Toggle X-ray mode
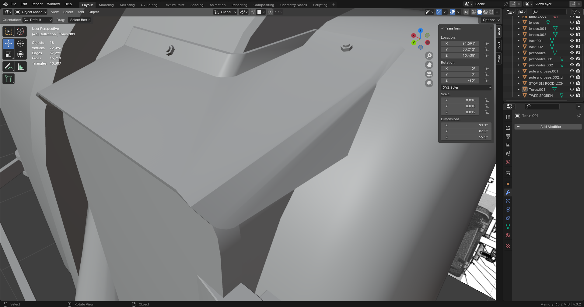The width and height of the screenshot is (584, 307). (466, 12)
